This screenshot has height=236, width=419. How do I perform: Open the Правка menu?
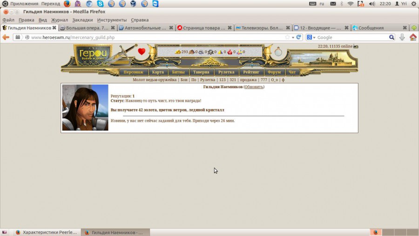click(x=26, y=20)
